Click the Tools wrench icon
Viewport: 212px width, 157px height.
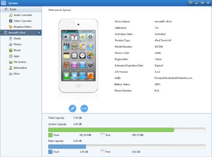pyautogui.click(x=6, y=9)
